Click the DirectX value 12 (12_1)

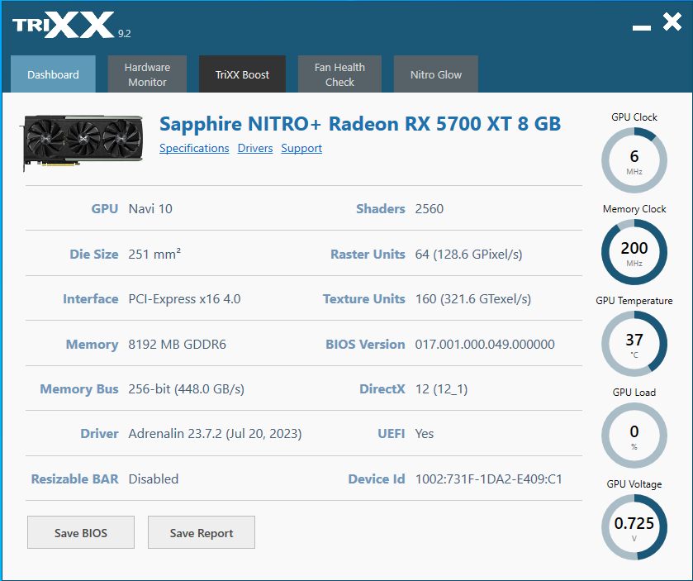(x=441, y=389)
